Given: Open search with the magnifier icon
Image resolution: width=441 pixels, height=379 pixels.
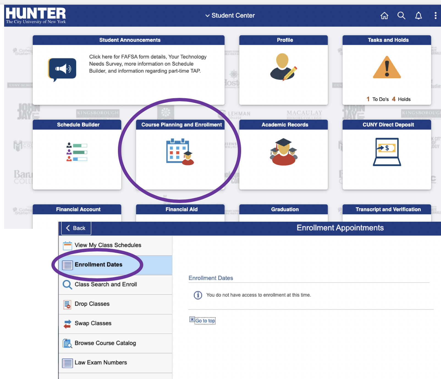Looking at the screenshot, I should pos(401,16).
